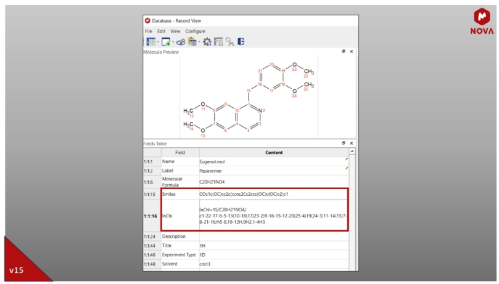Open the File menu
Viewport: 499px width, 284px height.
point(148,31)
